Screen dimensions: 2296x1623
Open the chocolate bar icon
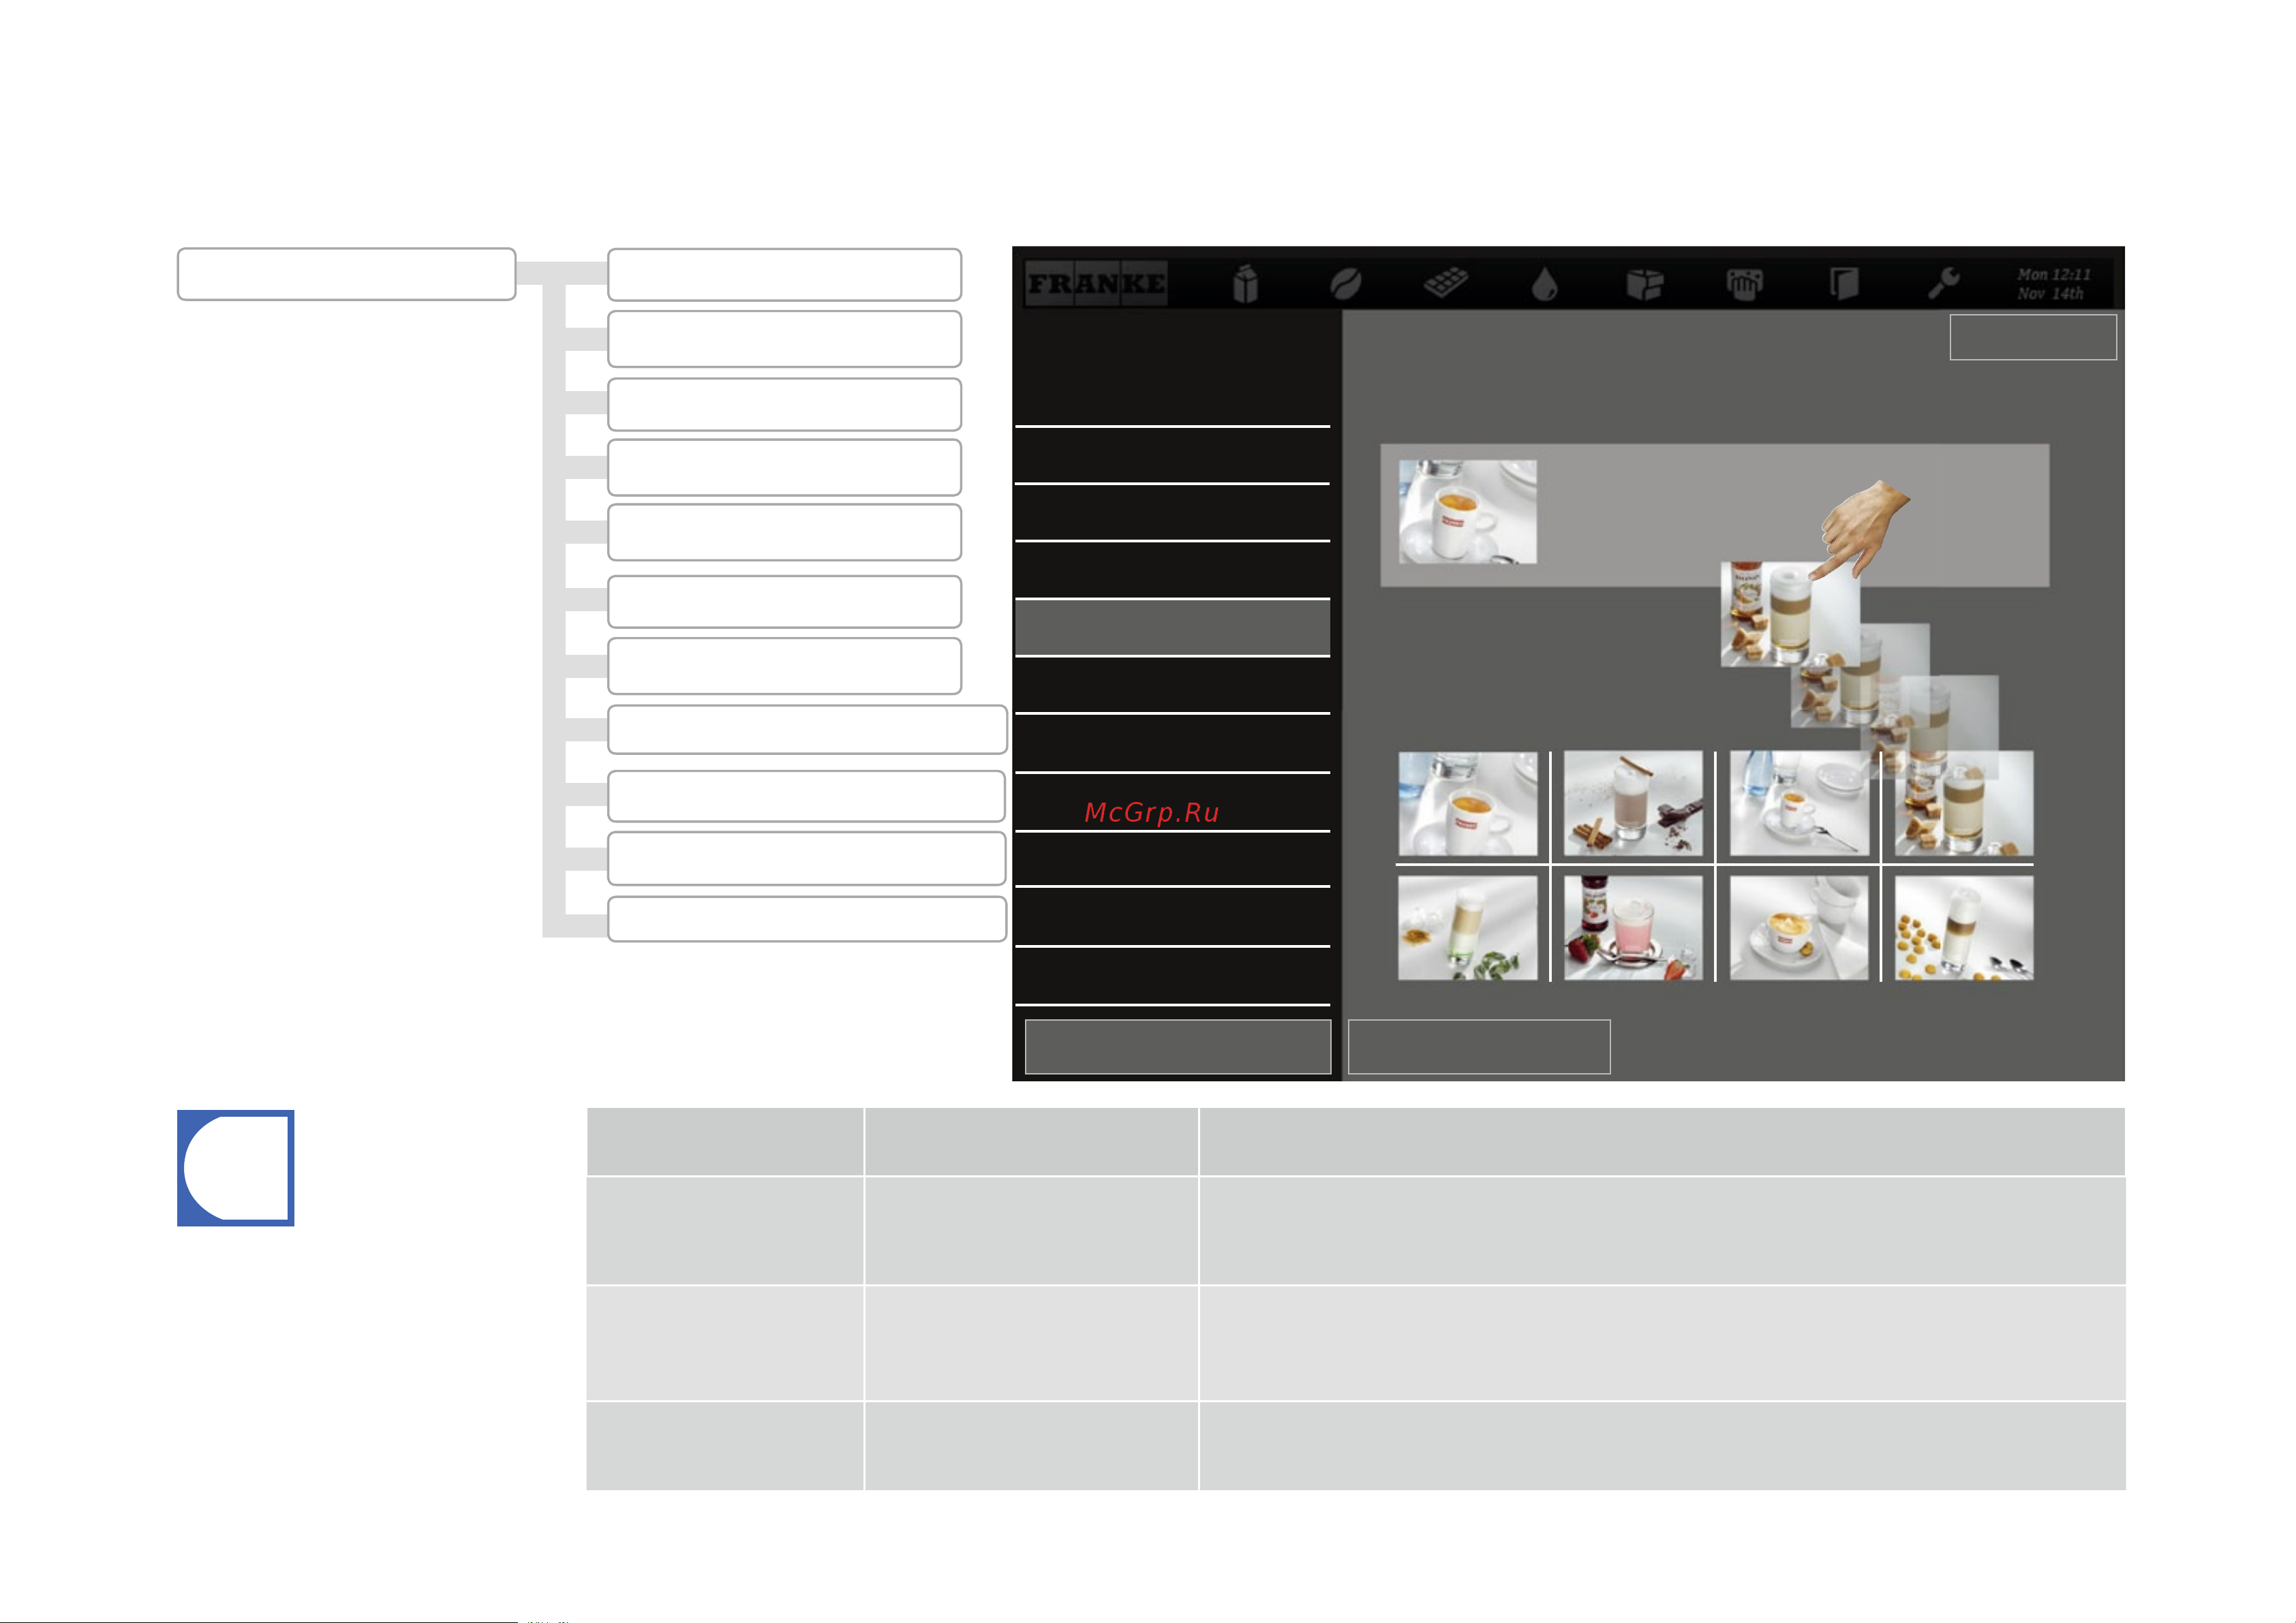(1446, 283)
